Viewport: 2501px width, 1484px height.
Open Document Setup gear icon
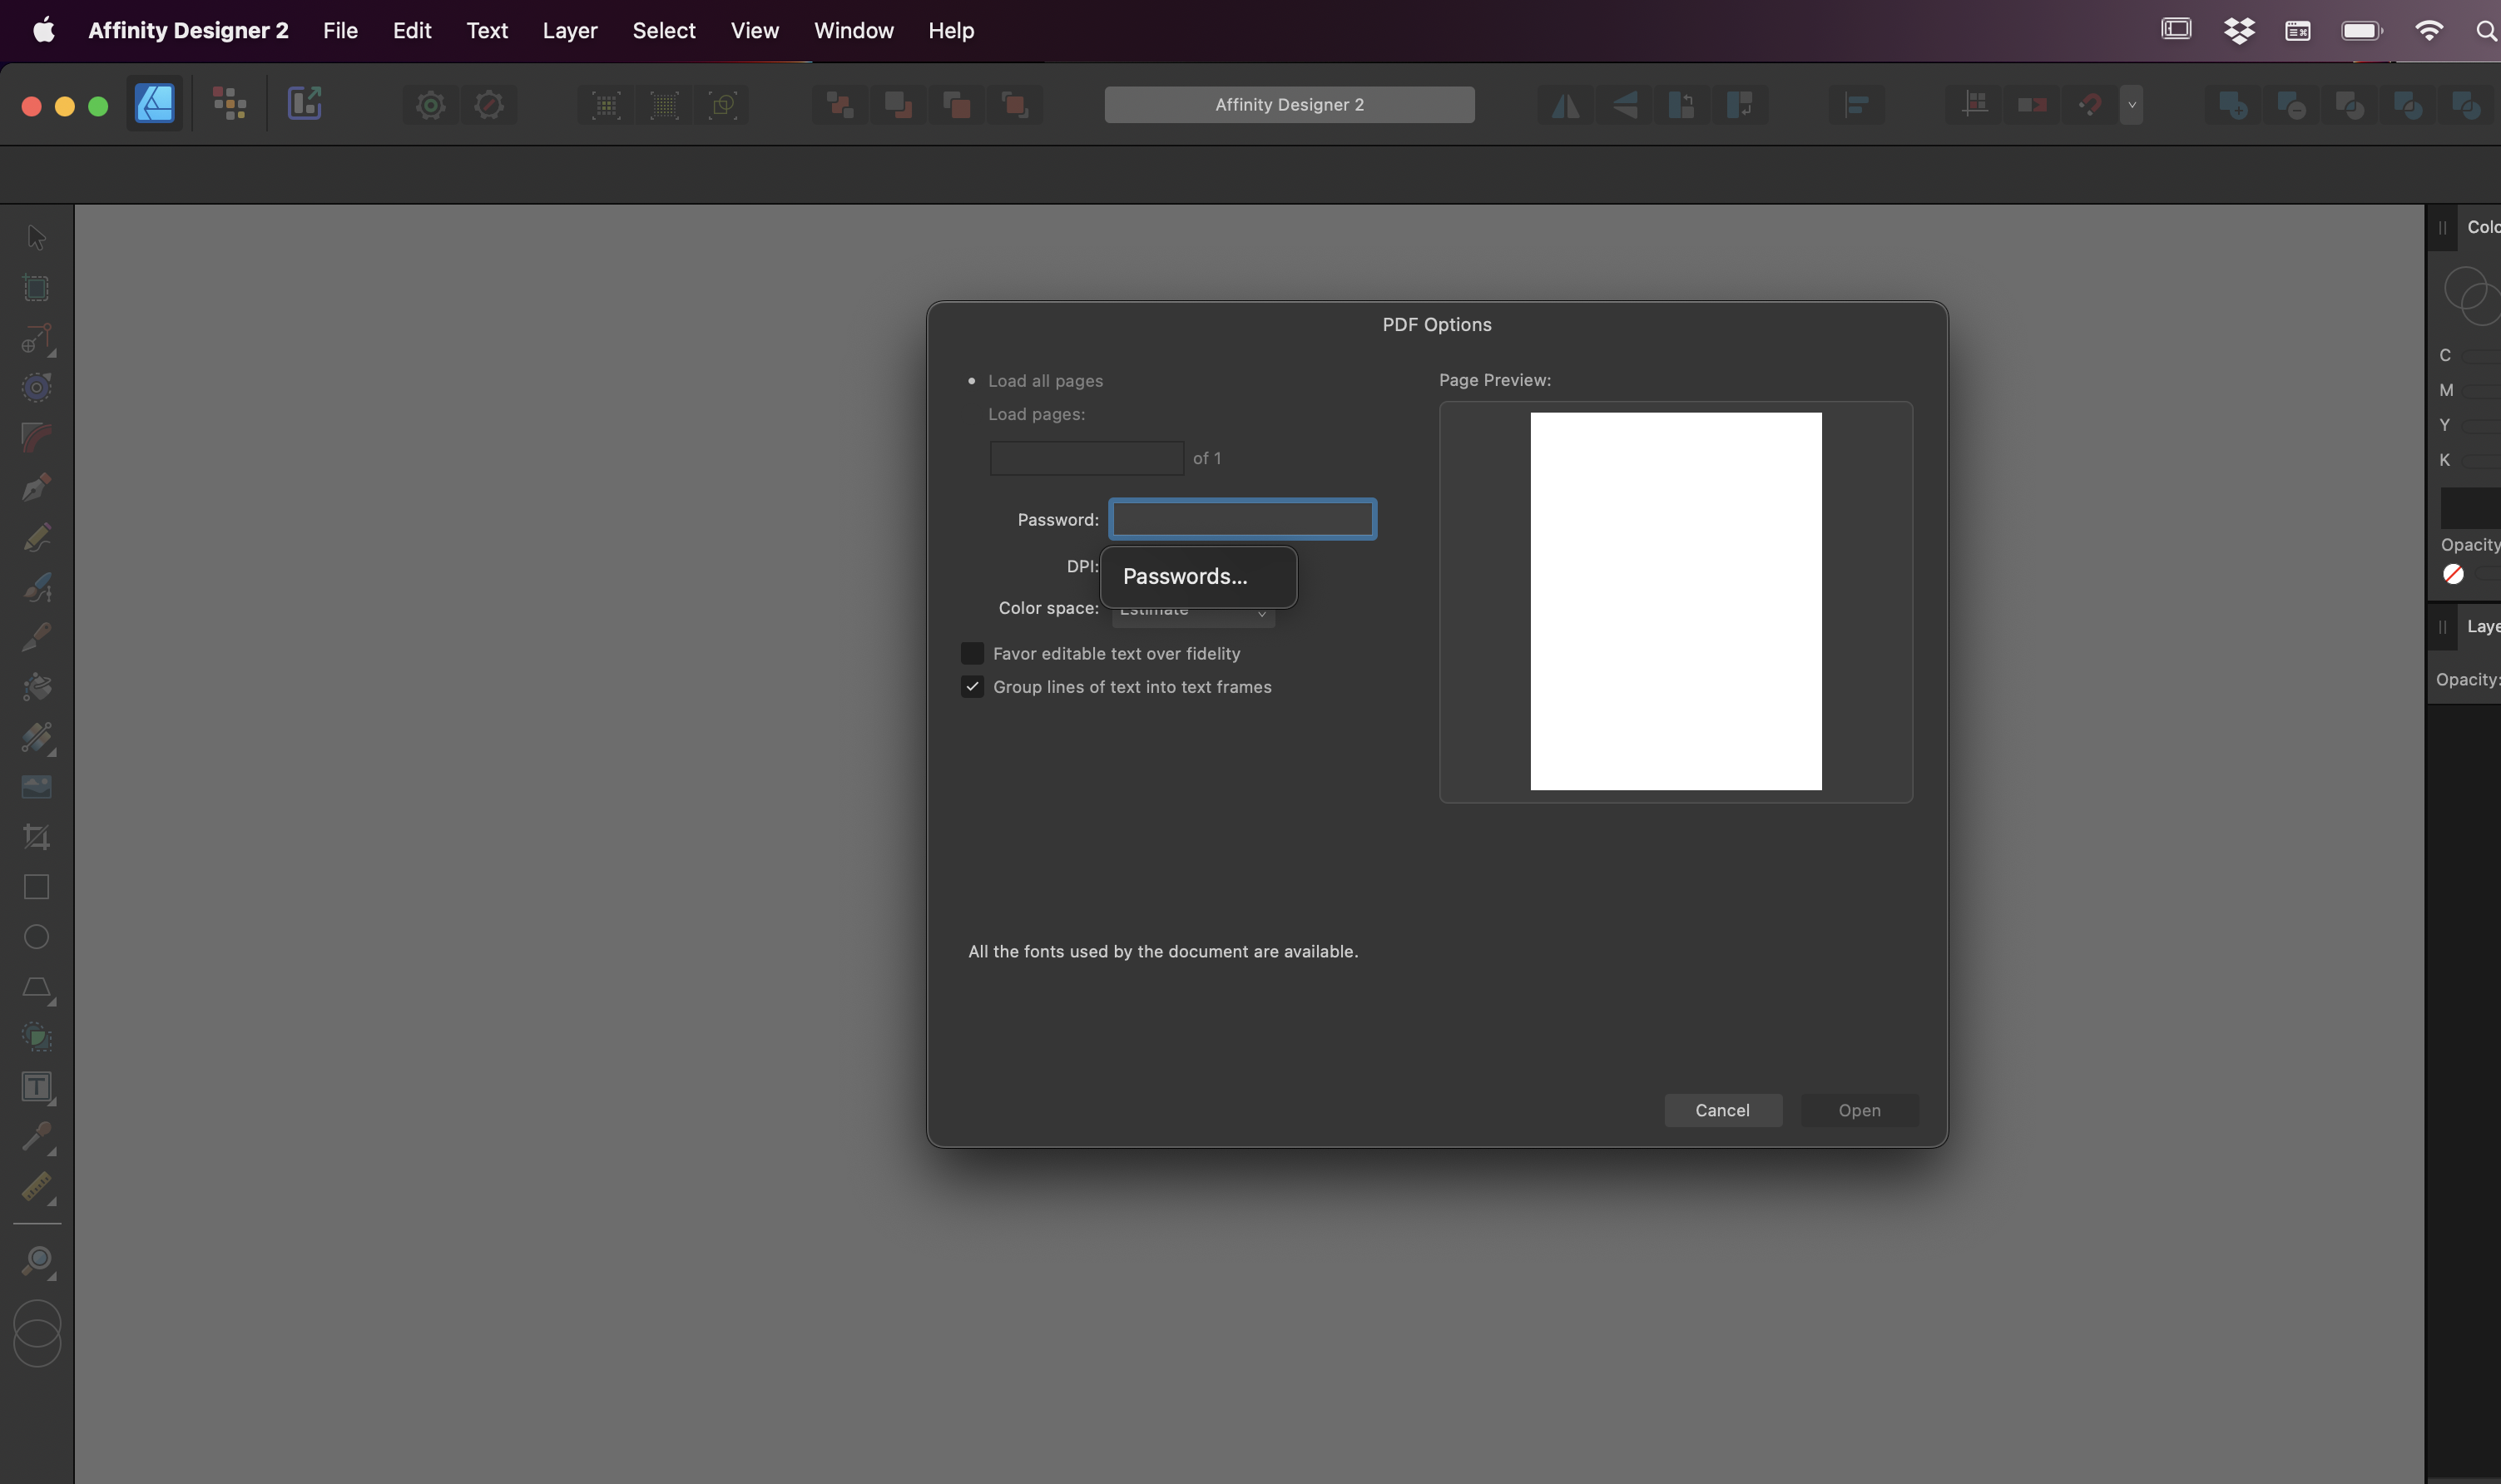point(431,105)
